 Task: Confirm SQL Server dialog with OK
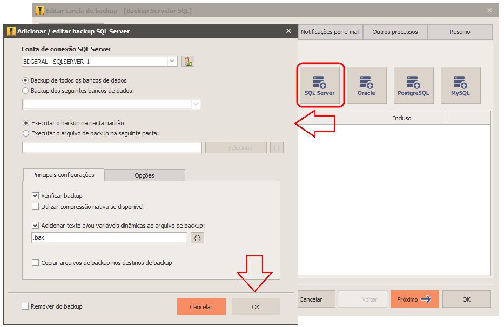[x=256, y=306]
